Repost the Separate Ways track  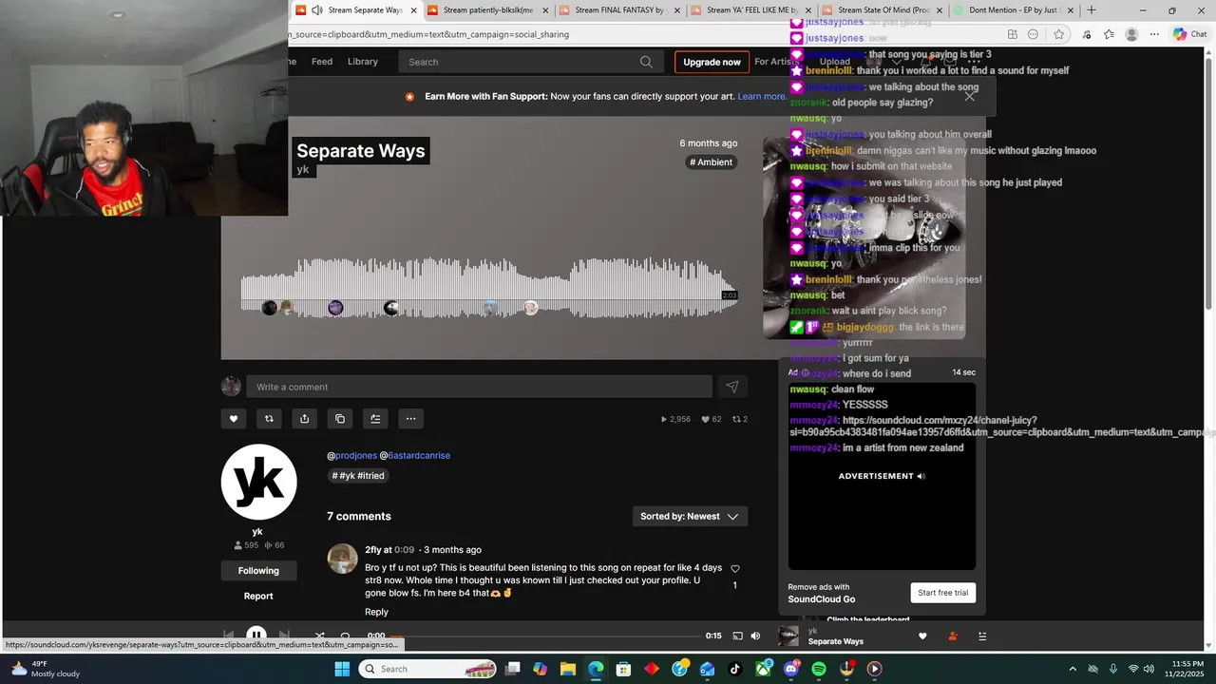tap(269, 418)
